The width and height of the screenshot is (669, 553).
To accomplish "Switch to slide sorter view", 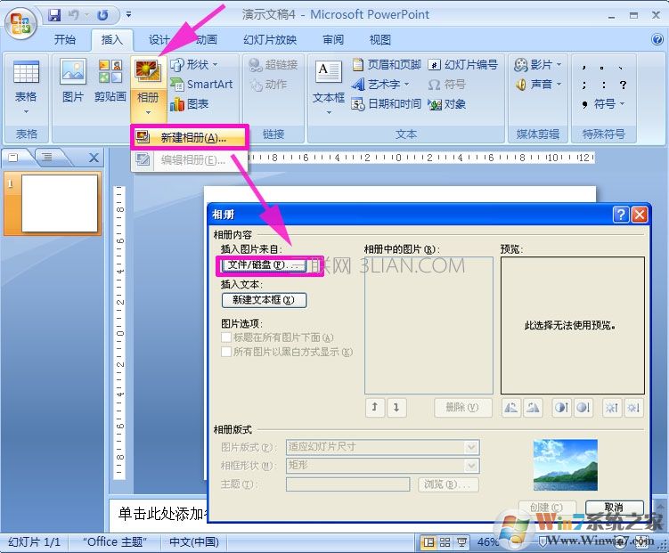I will 445,542.
